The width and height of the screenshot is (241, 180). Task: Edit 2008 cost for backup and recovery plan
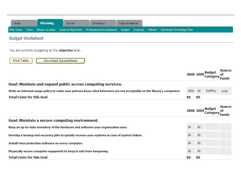[x=191, y=135]
